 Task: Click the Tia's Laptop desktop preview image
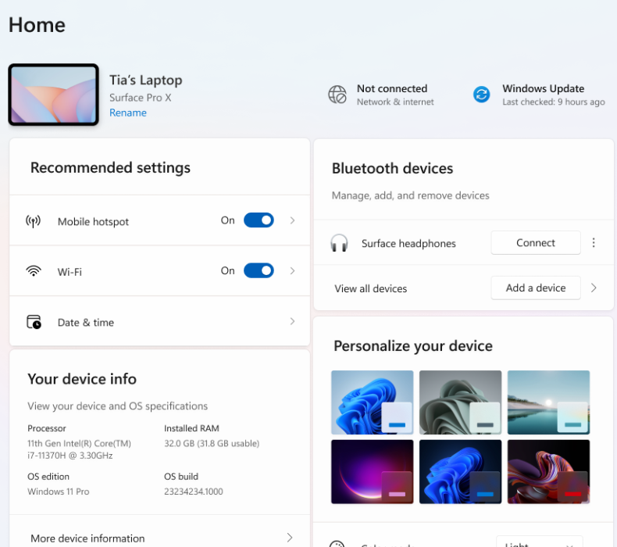(x=54, y=95)
